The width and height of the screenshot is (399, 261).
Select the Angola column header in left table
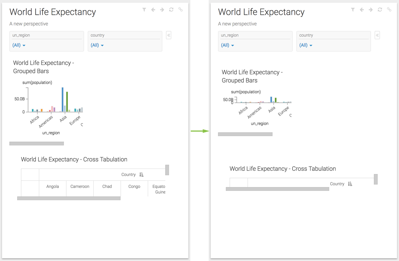coord(53,186)
